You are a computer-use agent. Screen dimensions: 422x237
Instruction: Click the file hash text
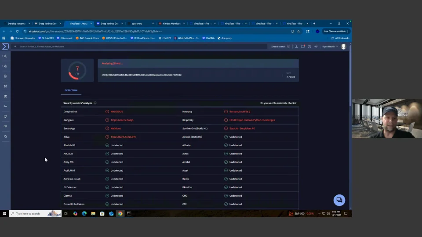(x=142, y=75)
